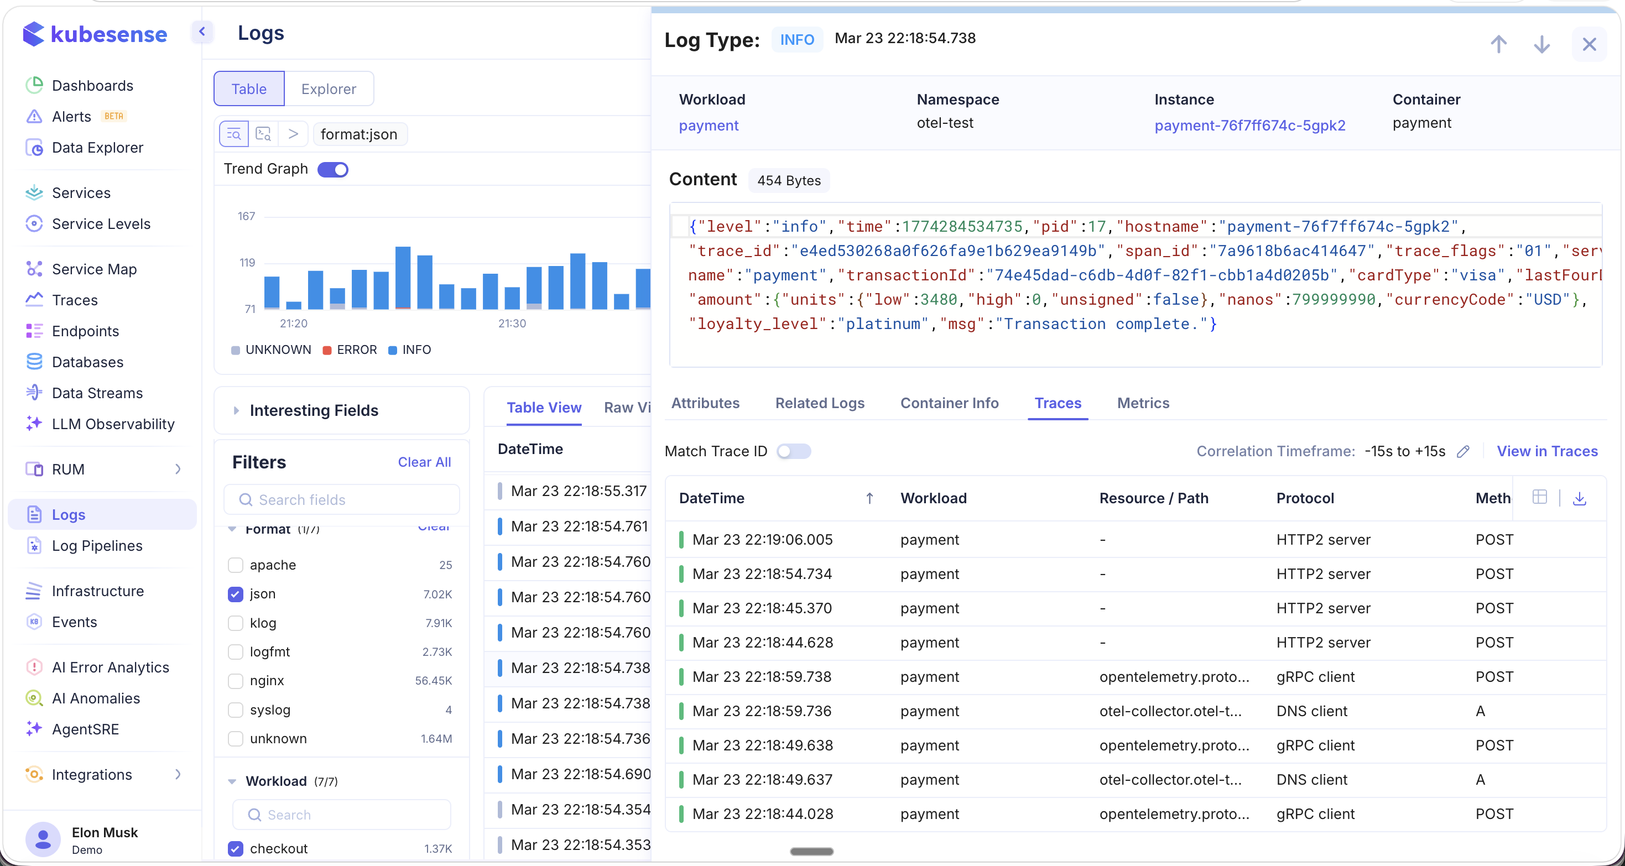Click the horizontal scrollbar under traces table
1625x866 pixels.
click(x=811, y=852)
